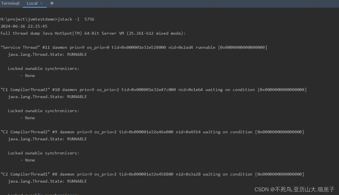
Task: Click the tid=0x000001e32e458800 value
Action: [147, 174]
